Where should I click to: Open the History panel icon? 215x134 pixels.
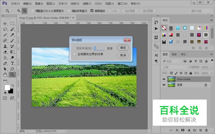(x=156, y=22)
